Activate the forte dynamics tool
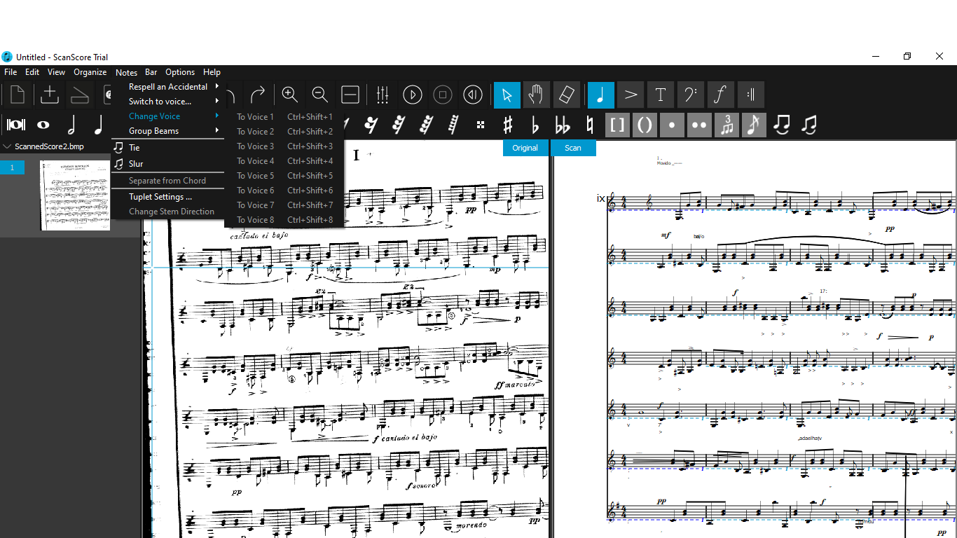957x538 pixels. coord(720,95)
